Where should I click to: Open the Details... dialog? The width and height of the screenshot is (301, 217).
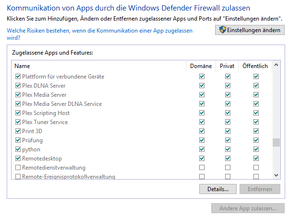pyautogui.click(x=217, y=189)
